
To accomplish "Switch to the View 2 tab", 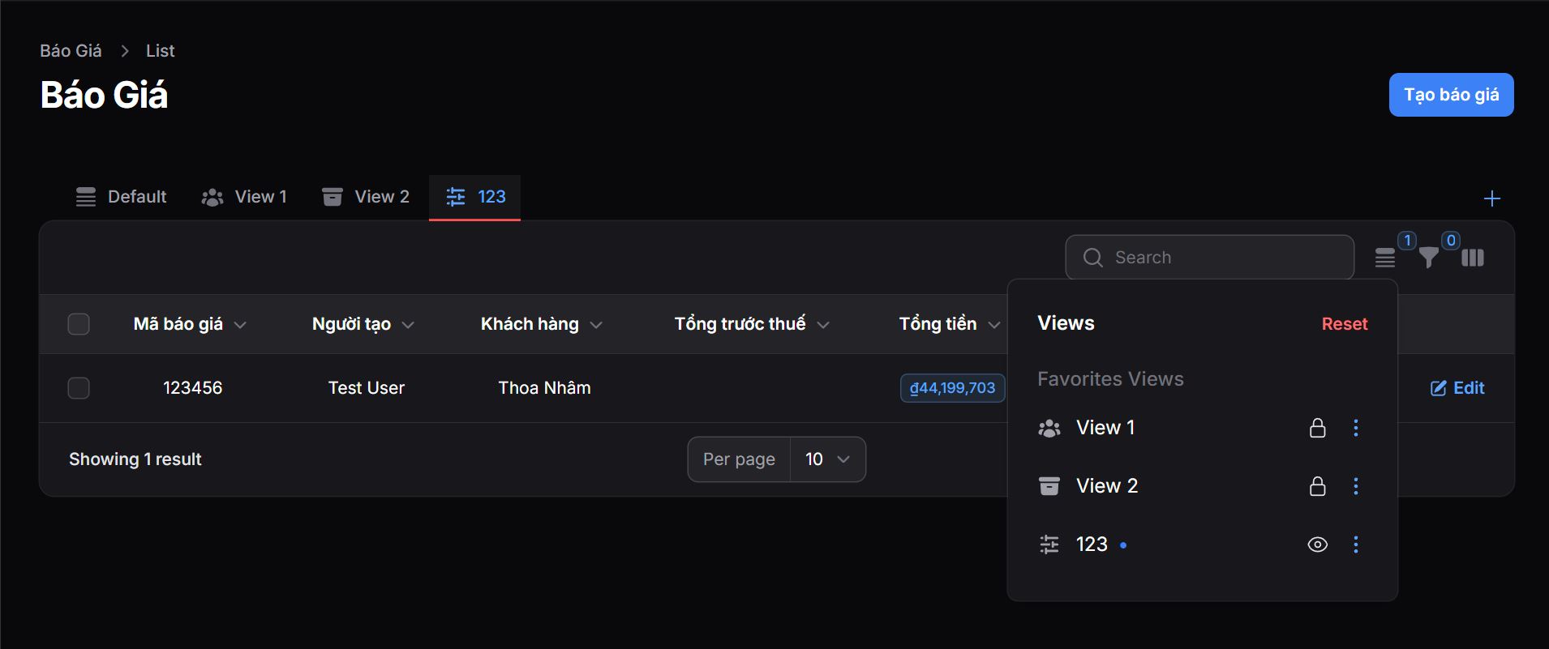I will (x=366, y=197).
